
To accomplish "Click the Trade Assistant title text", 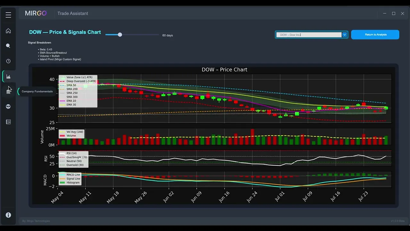I will point(73,13).
